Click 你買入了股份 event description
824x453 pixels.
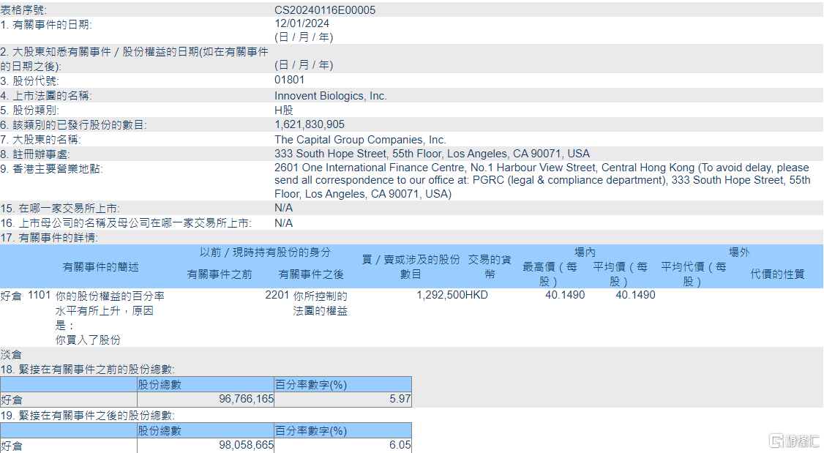(x=89, y=340)
